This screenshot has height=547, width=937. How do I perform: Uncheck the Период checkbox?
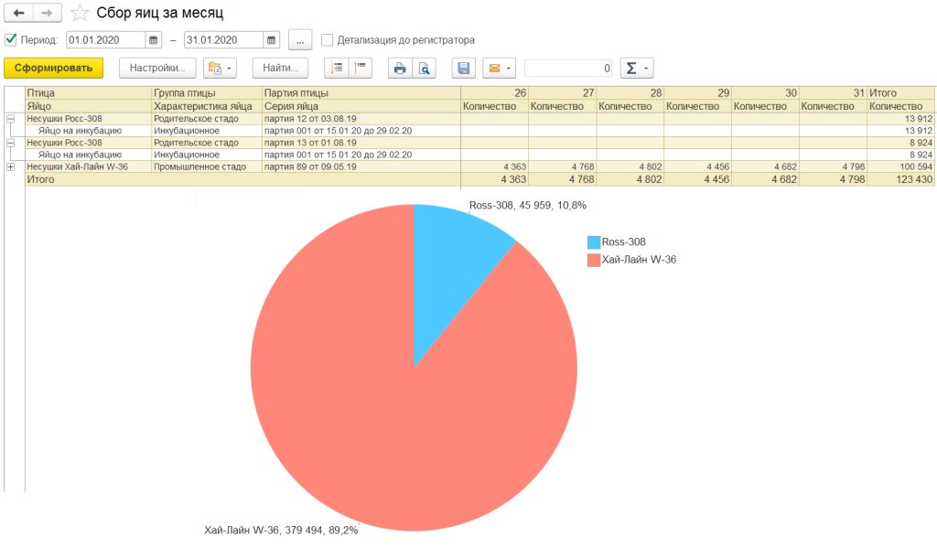(11, 40)
